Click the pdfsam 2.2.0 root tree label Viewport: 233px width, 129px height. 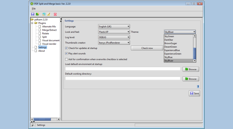(41, 20)
